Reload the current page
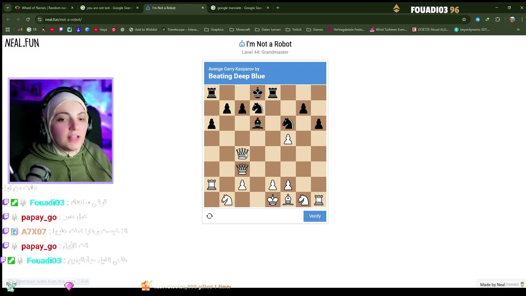Viewport: 526px width, 296px height. tap(28, 19)
